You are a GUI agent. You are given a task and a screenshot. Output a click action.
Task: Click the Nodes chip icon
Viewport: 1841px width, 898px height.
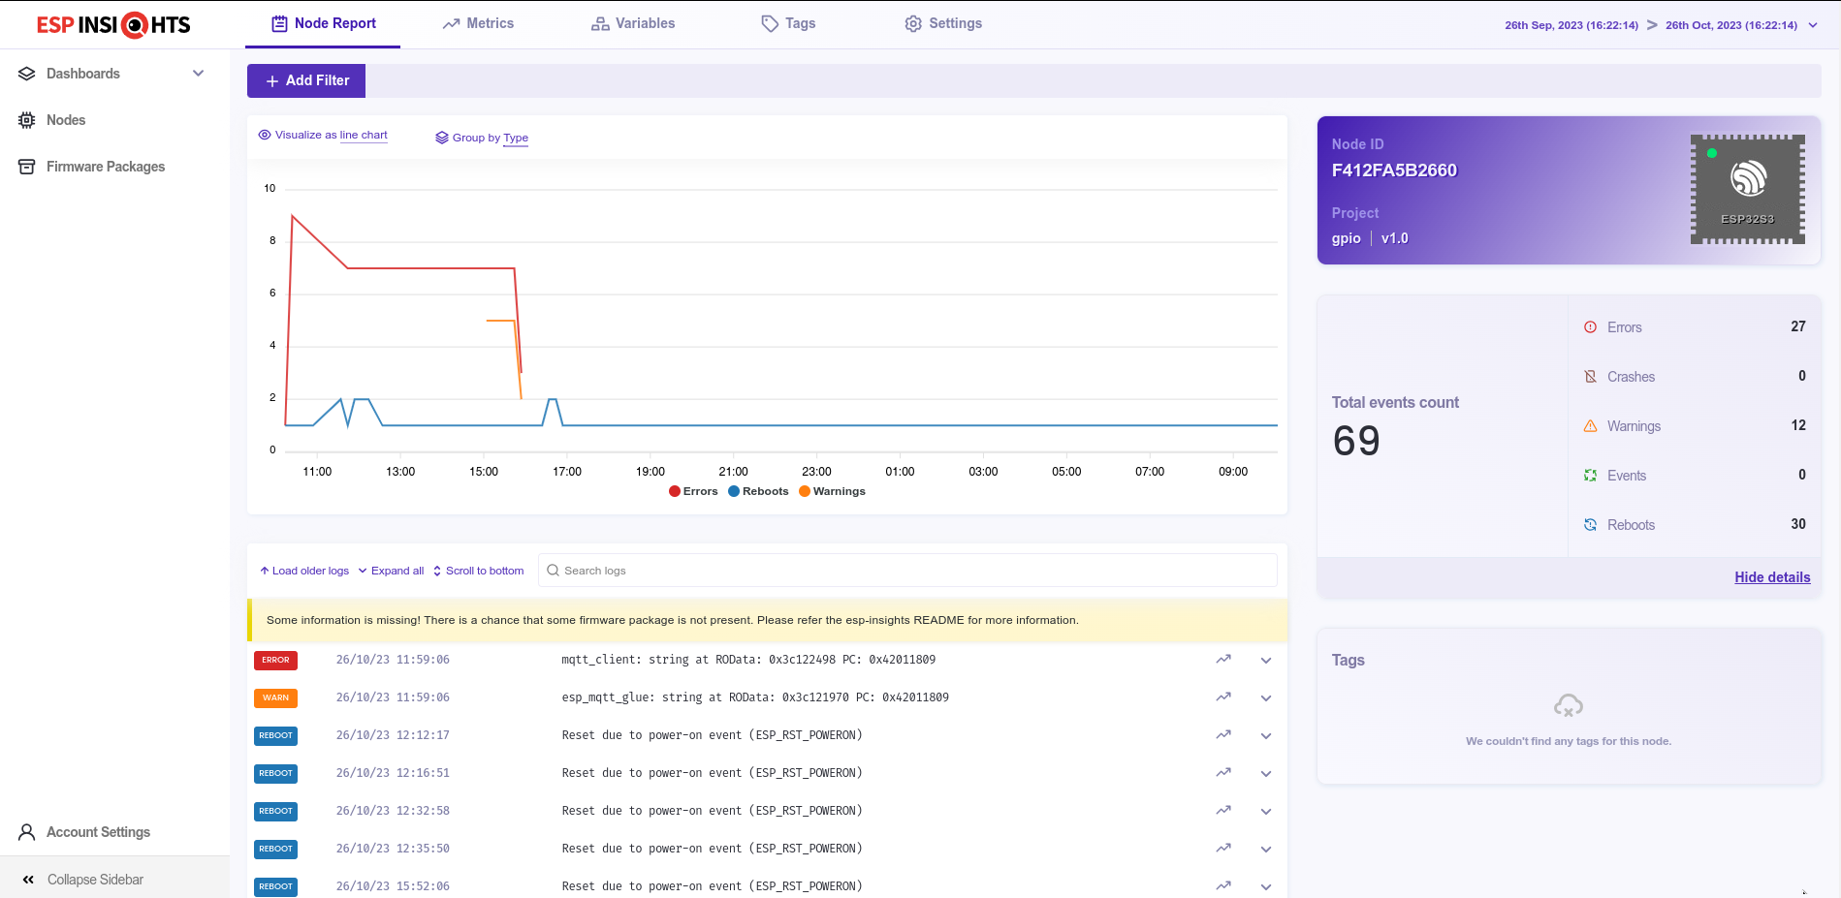(27, 120)
